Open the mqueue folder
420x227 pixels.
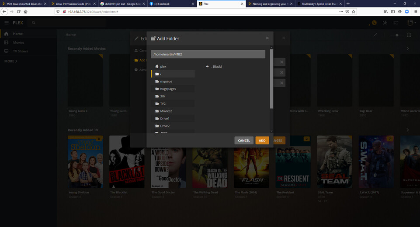(x=173, y=81)
